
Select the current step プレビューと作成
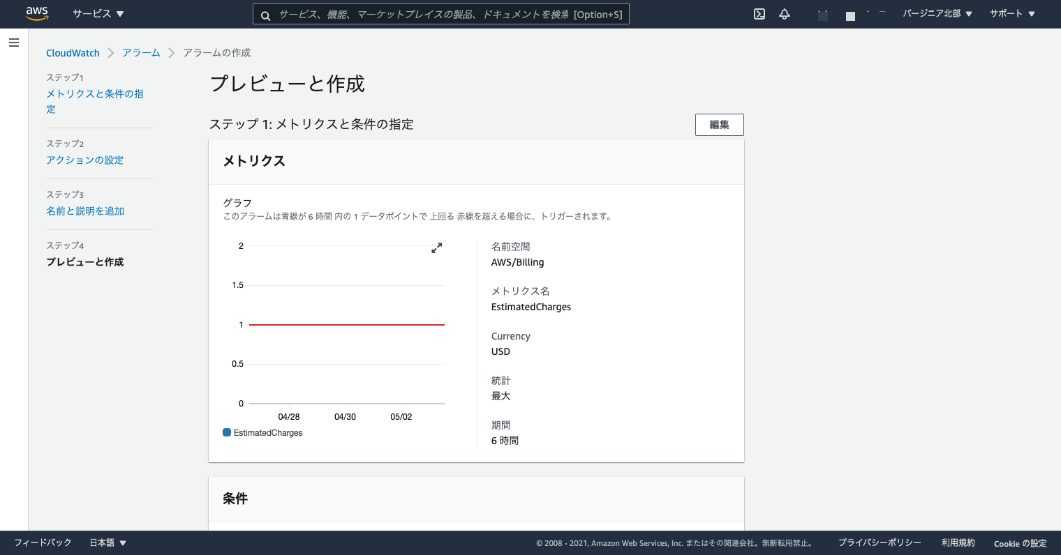pos(84,262)
